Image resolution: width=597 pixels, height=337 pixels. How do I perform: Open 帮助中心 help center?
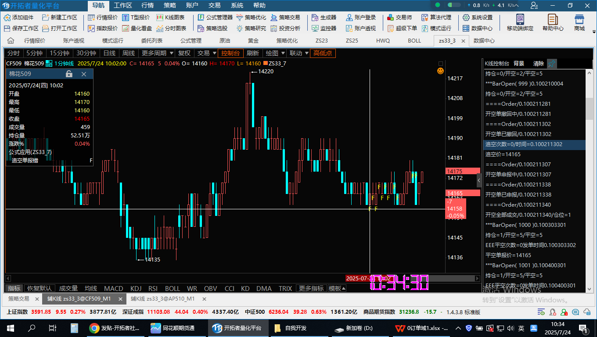pyautogui.click(x=553, y=22)
